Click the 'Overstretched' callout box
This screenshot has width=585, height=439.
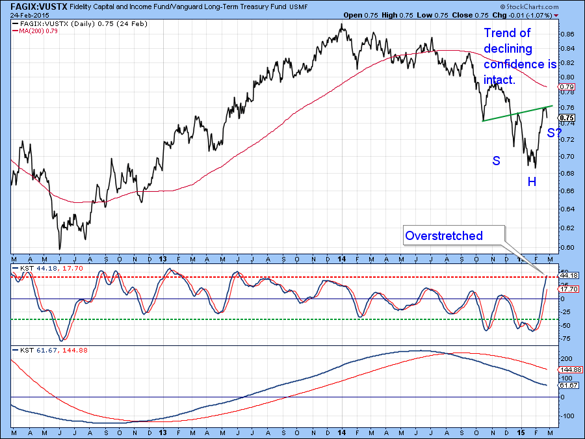454,235
